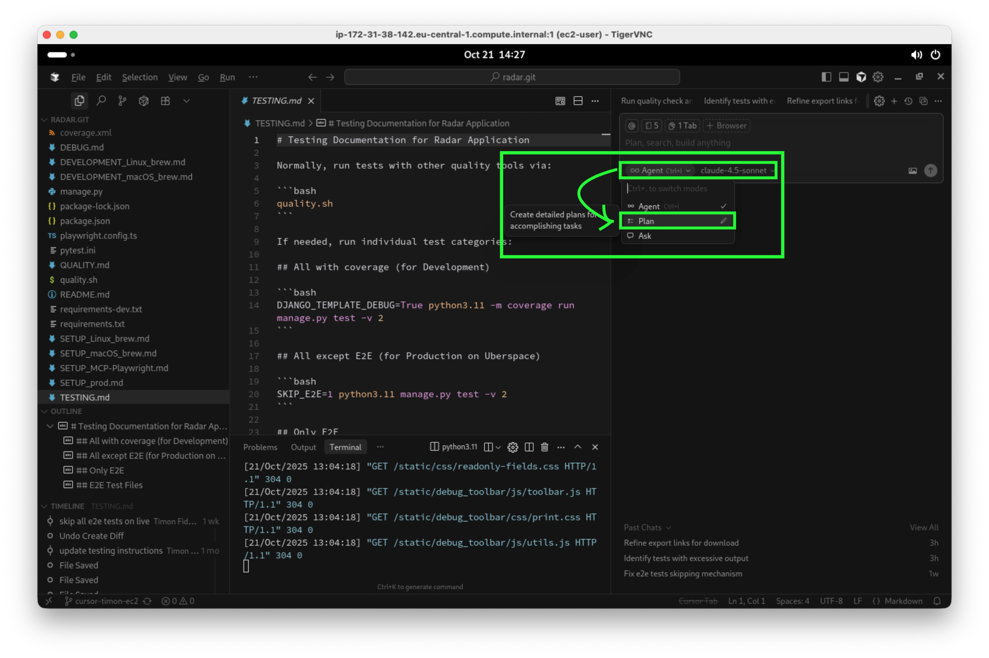
Task: Select Plan mode from the menu
Action: [x=646, y=221]
